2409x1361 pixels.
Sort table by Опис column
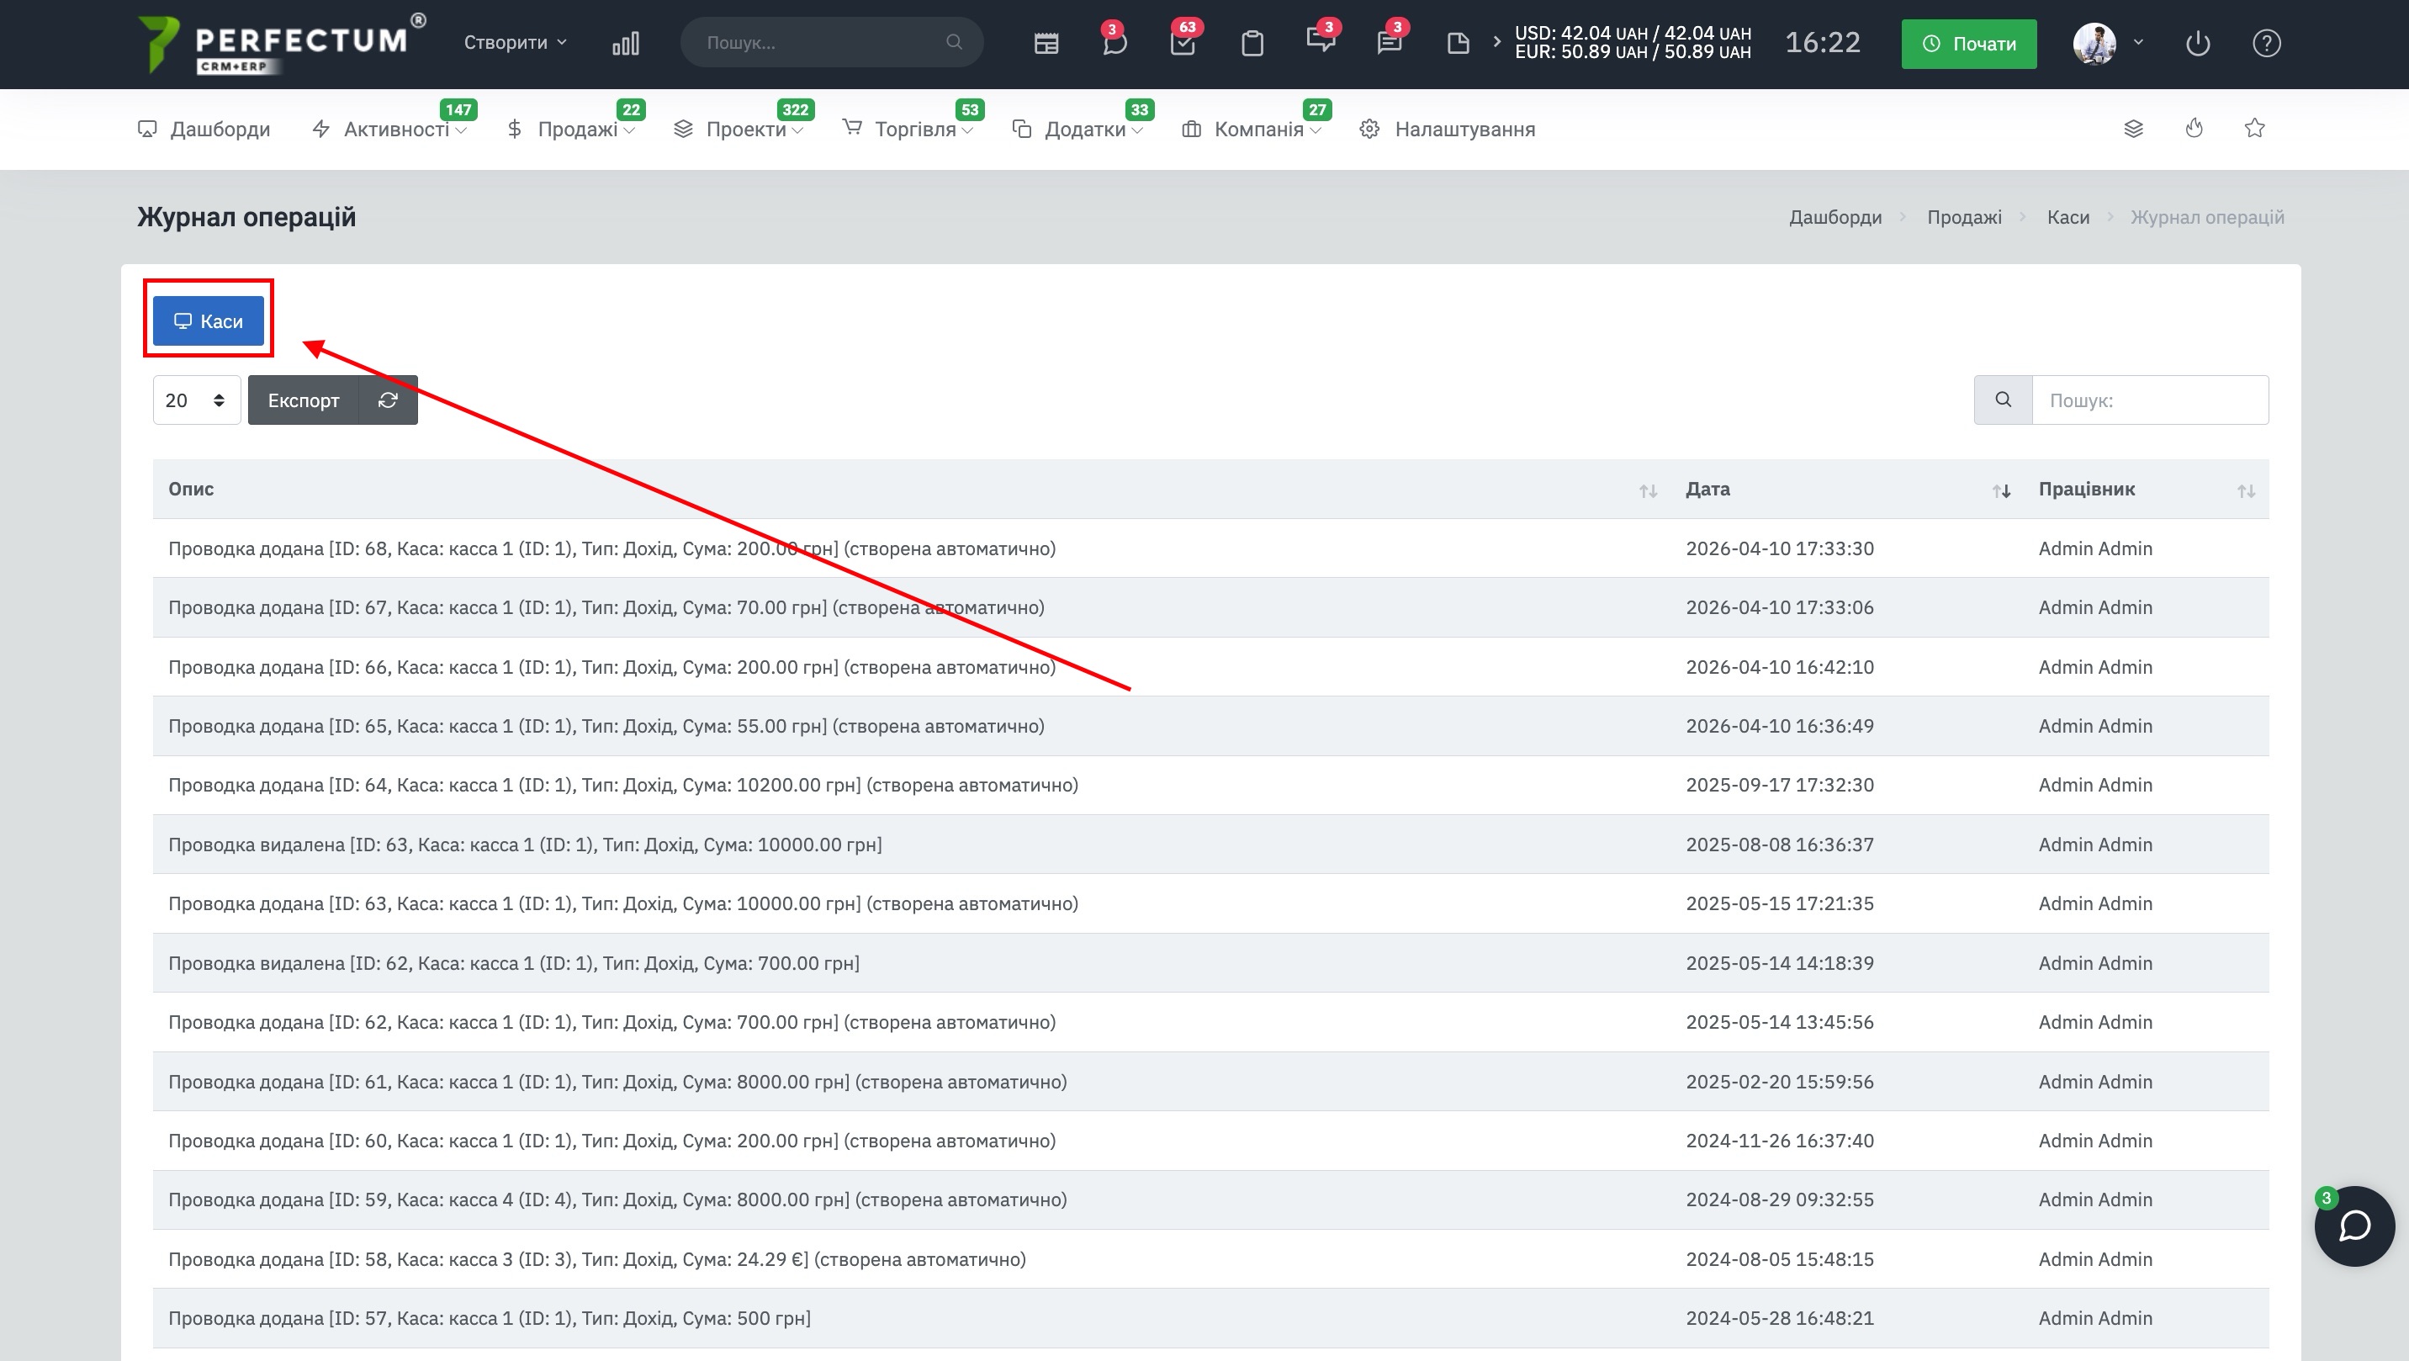[1648, 490]
